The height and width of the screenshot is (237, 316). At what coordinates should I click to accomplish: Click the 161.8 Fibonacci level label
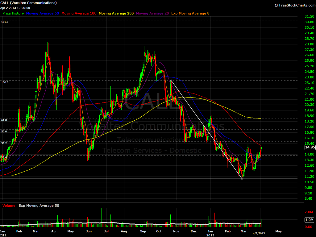(5, 22)
